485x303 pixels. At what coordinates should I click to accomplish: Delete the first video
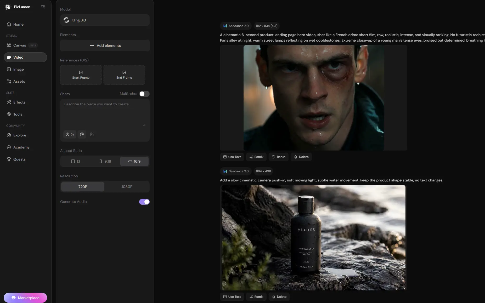tap(301, 157)
